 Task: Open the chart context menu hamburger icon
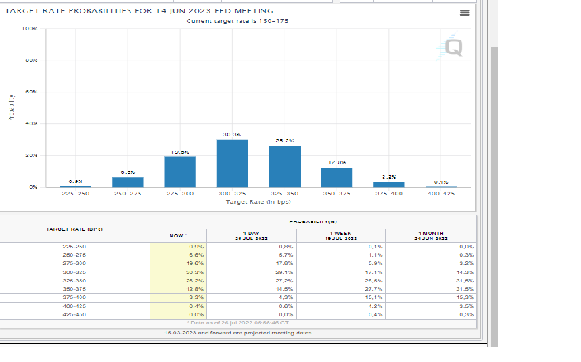(464, 13)
